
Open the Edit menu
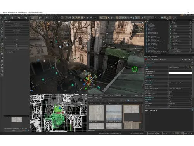tap(7, 15)
